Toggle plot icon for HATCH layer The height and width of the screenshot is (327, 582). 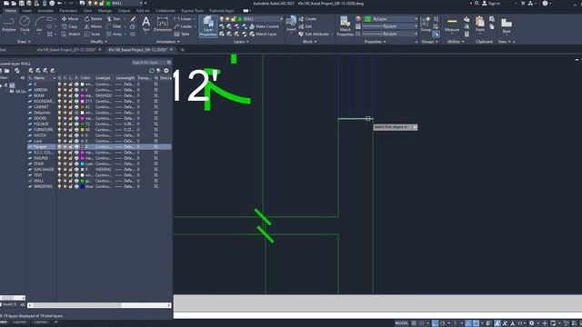coord(76,135)
